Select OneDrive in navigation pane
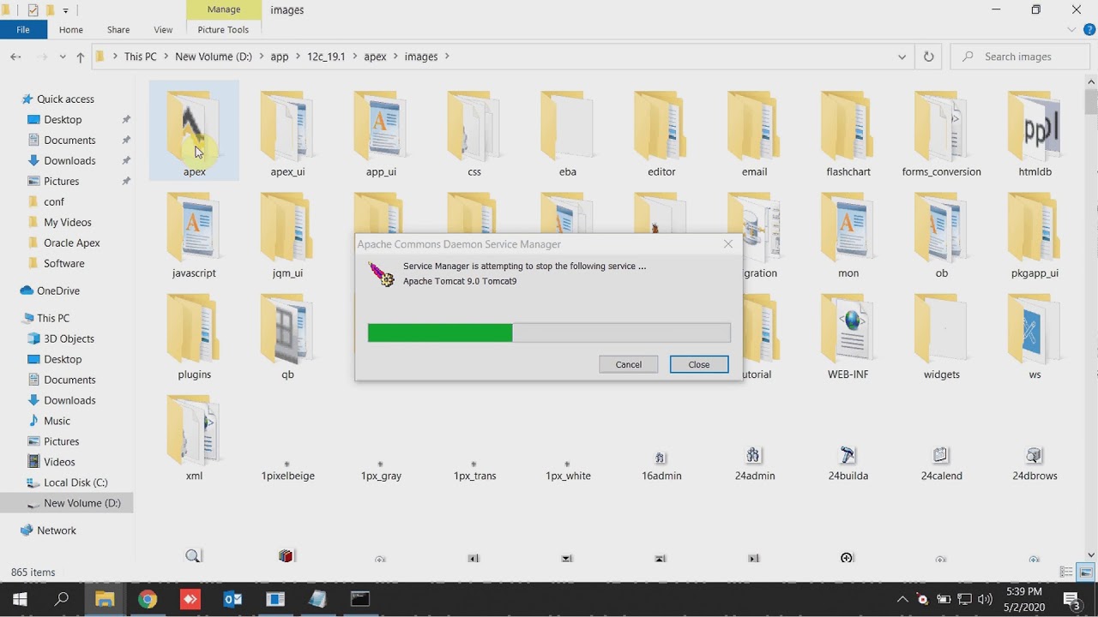The image size is (1098, 617). (x=57, y=291)
